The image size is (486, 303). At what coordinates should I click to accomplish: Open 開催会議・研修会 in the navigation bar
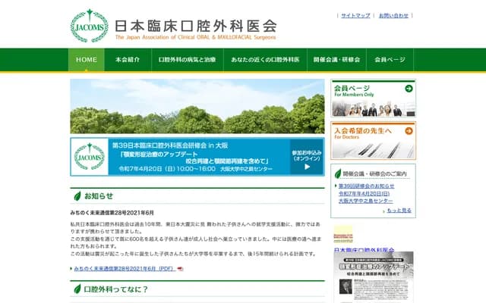(x=336, y=59)
